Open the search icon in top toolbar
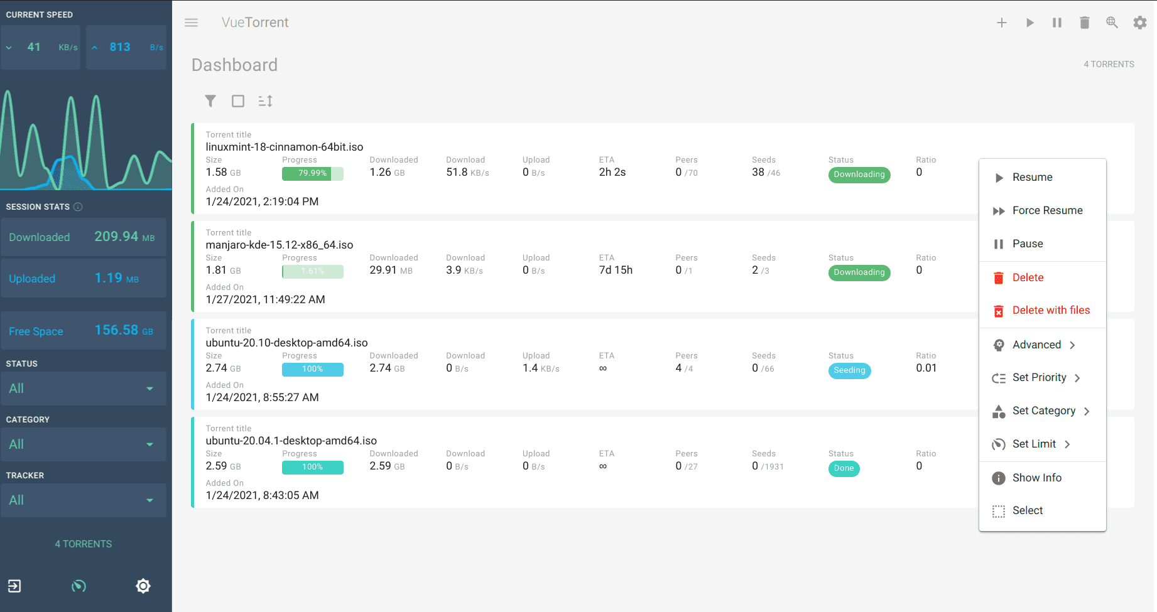The height and width of the screenshot is (612, 1157). (1112, 23)
